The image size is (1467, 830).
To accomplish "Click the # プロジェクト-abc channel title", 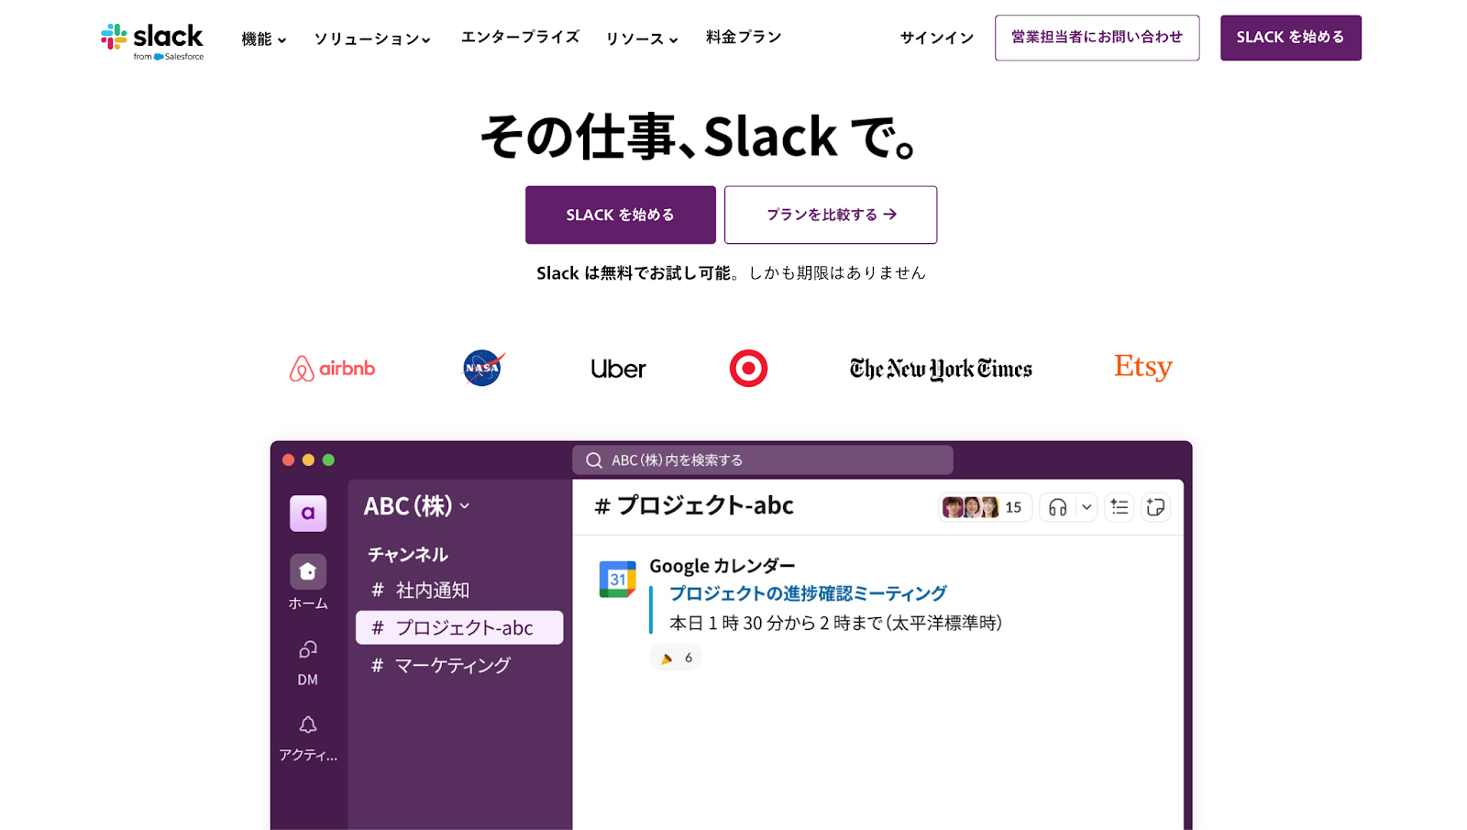I will [694, 505].
